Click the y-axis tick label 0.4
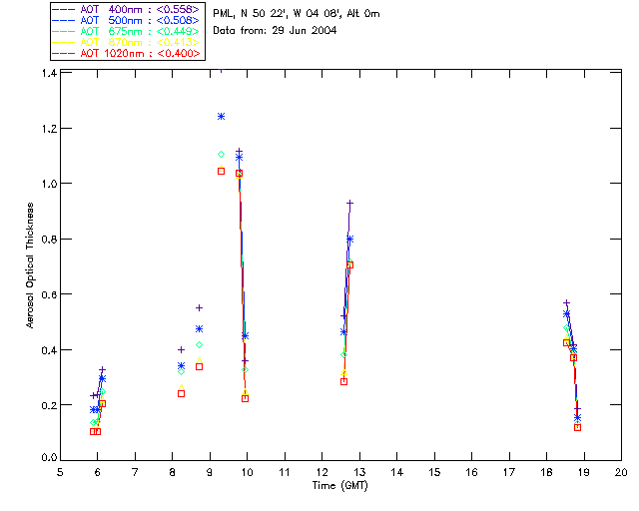Image resolution: width=639 pixels, height=511 pixels. coord(49,350)
